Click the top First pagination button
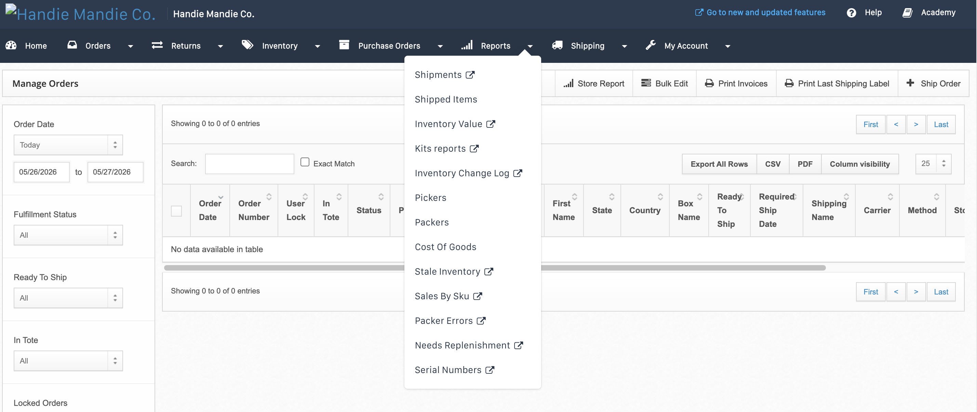 pos(870,124)
